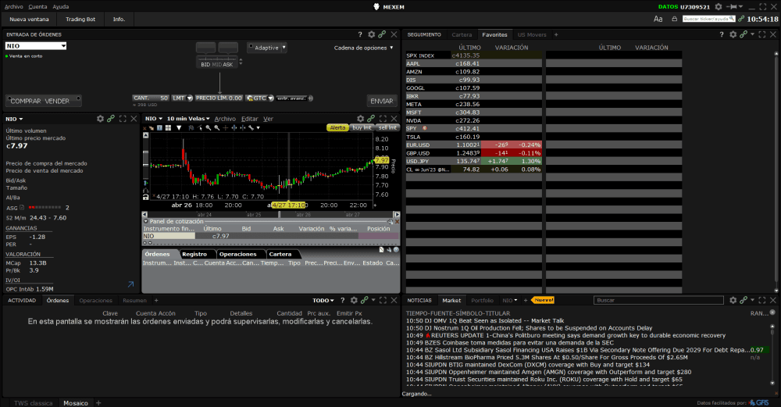Open font size Aa control
Screen dimensions: 781x407
coord(658,19)
